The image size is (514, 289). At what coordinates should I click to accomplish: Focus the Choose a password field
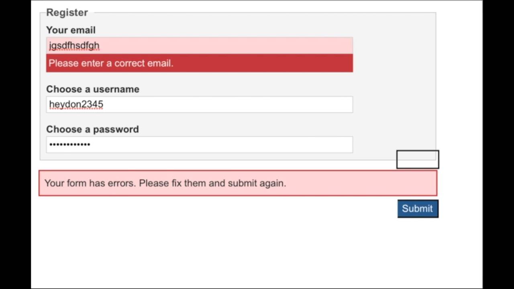(225, 144)
